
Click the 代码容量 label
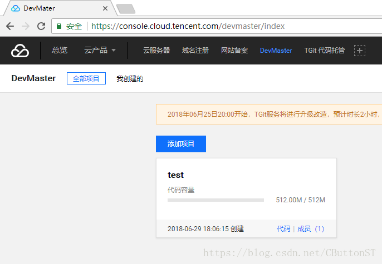[x=181, y=190]
